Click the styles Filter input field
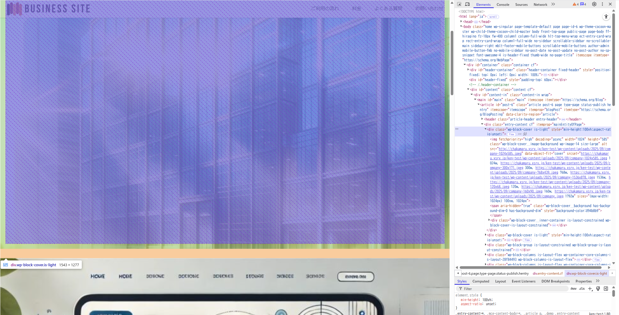The width and height of the screenshot is (619, 315). tap(512, 289)
